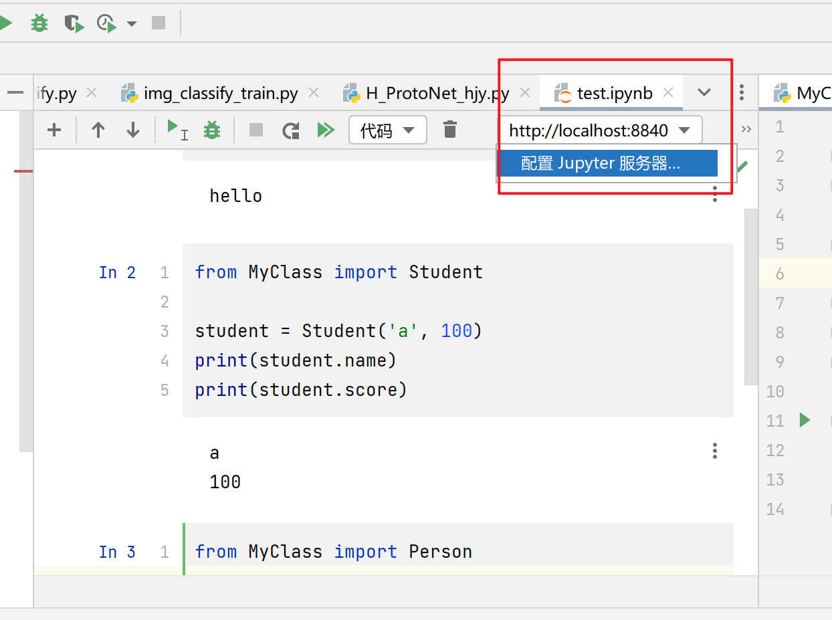Image resolution: width=832 pixels, height=620 pixels.
Task: Click the top toolbar debug bug icon
Action: 40,23
